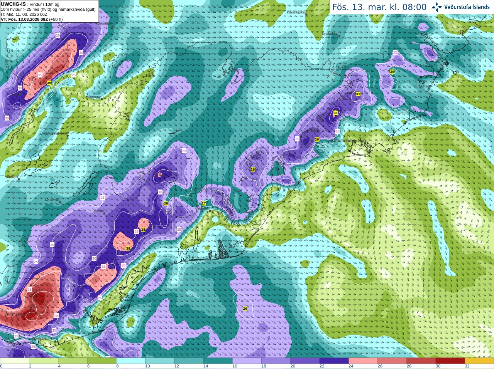Pick the 16–18 m/s light lavender legend swatch
Screen dimensions: 494x369
click(247, 361)
